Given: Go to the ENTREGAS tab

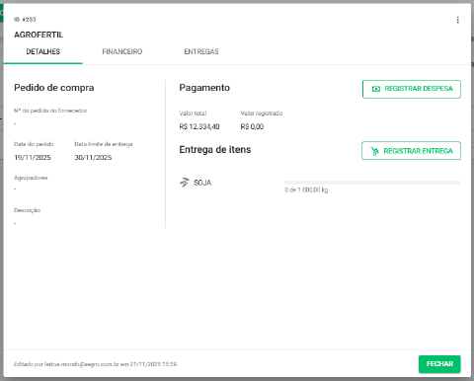Looking at the screenshot, I should coord(201,51).
